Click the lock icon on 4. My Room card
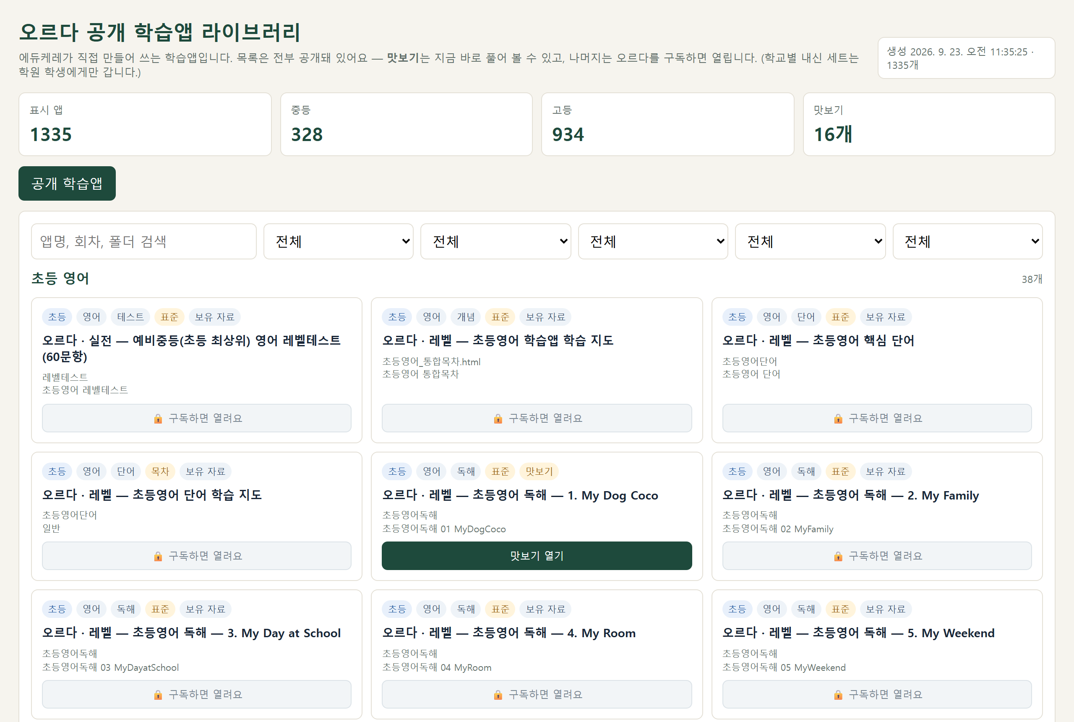This screenshot has height=722, width=1074. (x=498, y=694)
